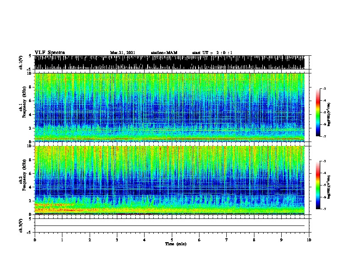Image resolution: width=348 pixels, height=269 pixels.
Task: Click the "ch.1 Frequency (kHz)" axis label
Action: tap(23, 102)
